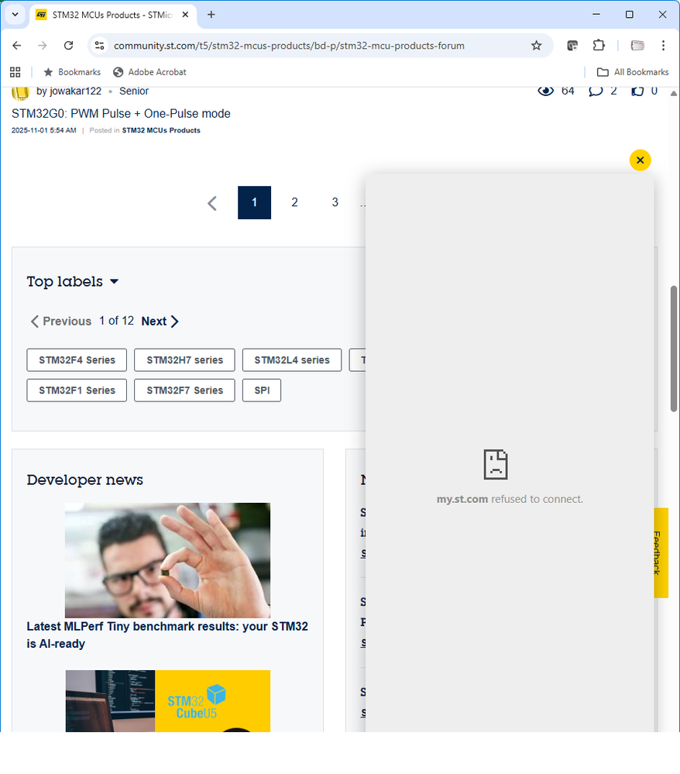The height and width of the screenshot is (774, 680).
Task: Select the STM32F7 Series label
Action: pyautogui.click(x=184, y=390)
